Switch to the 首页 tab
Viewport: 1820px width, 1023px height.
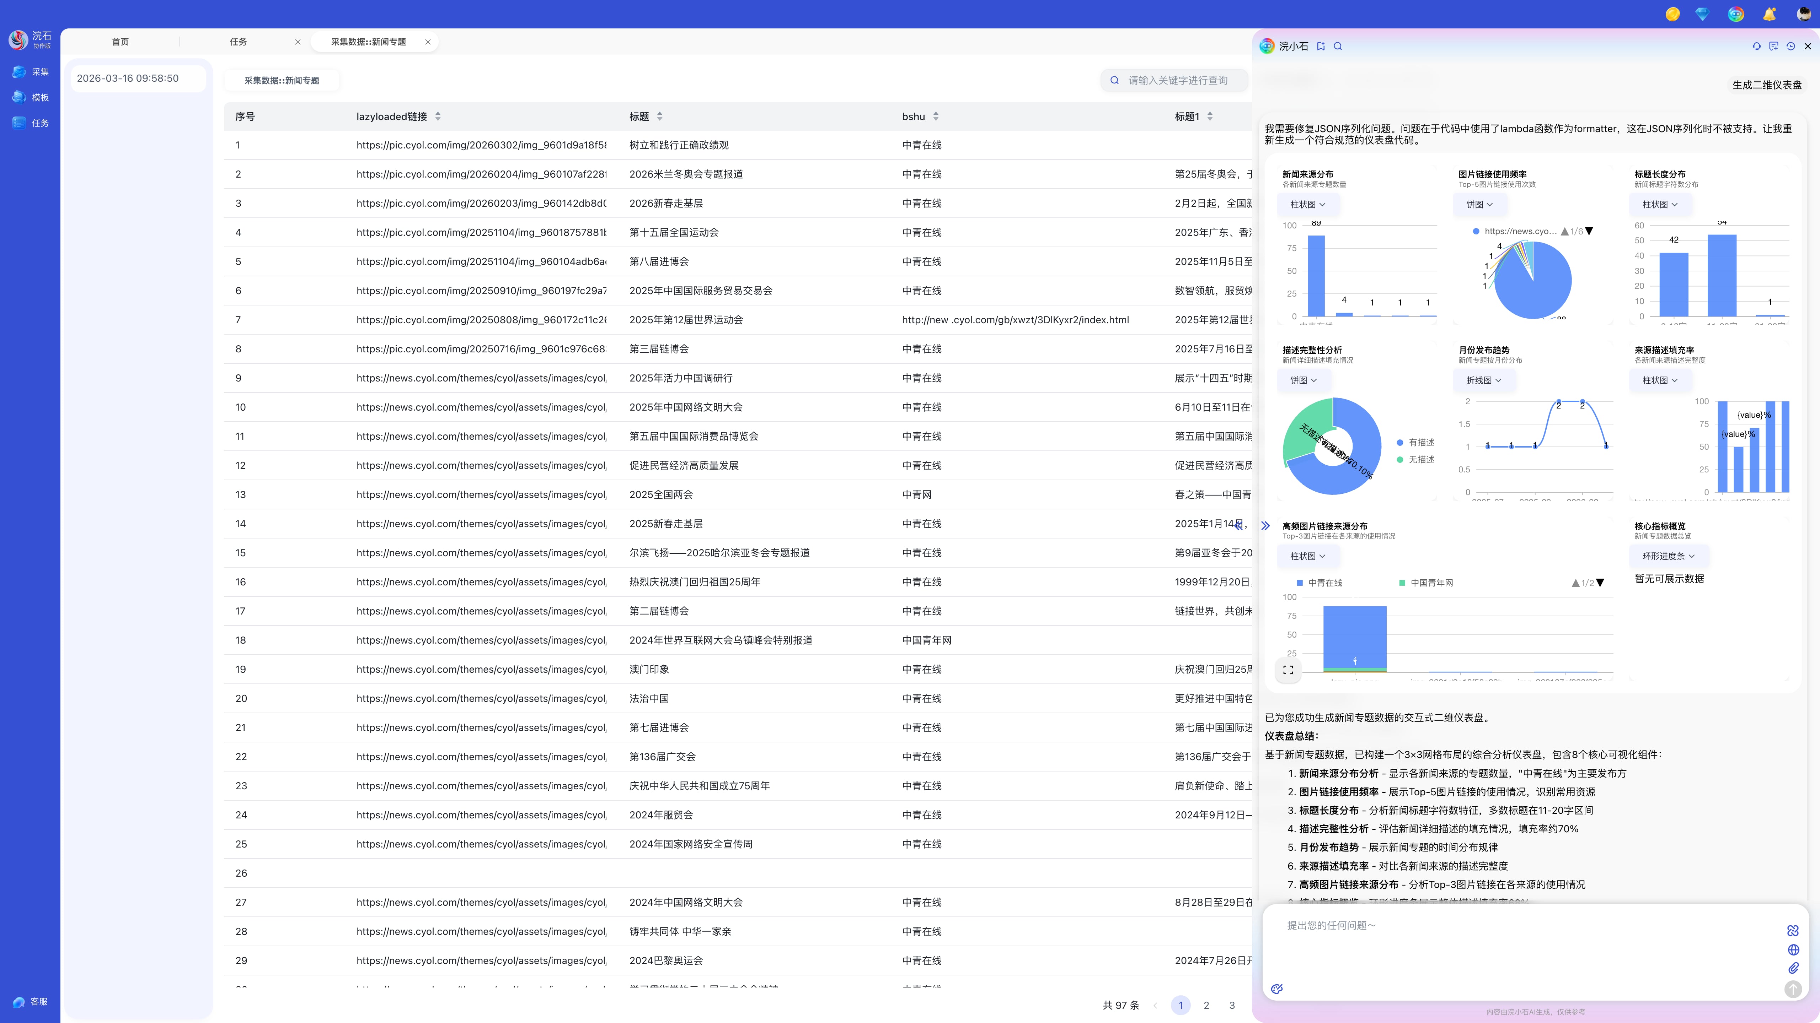point(120,42)
